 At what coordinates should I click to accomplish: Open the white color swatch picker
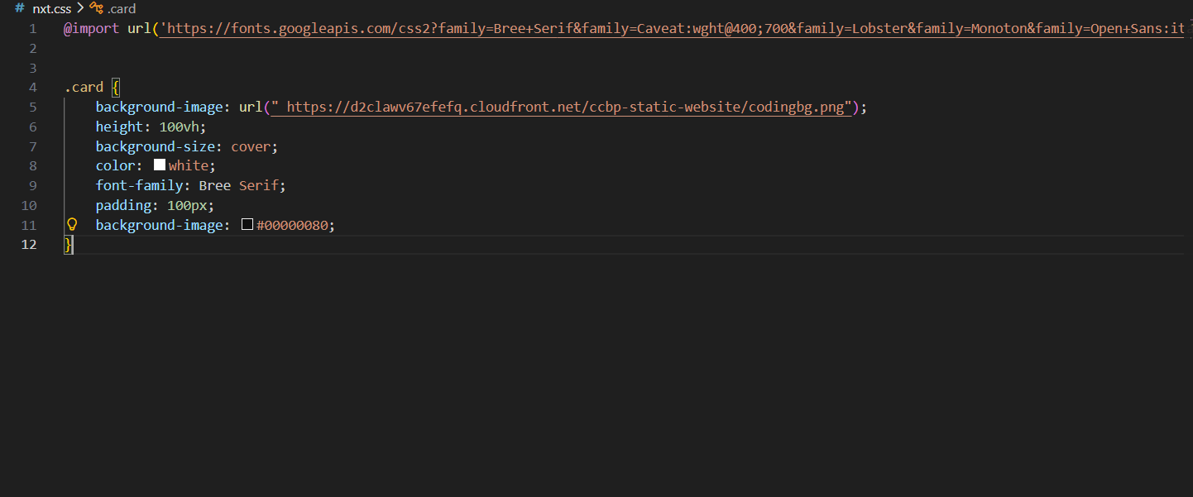pos(160,165)
